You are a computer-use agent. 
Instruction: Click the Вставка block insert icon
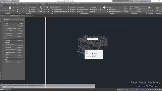pos(104,9)
